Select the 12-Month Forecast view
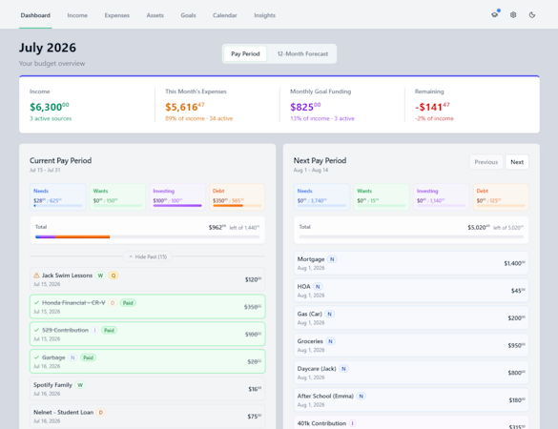558x429 pixels. click(302, 53)
